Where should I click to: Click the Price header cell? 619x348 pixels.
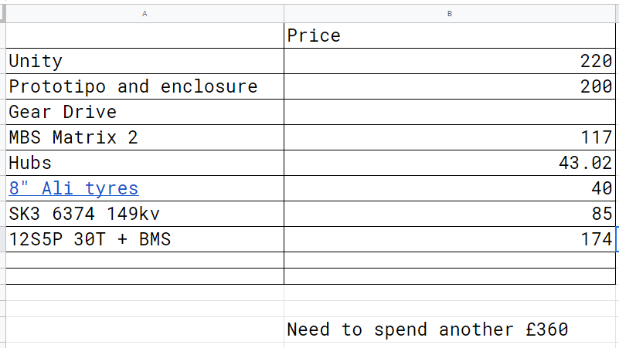pos(450,35)
